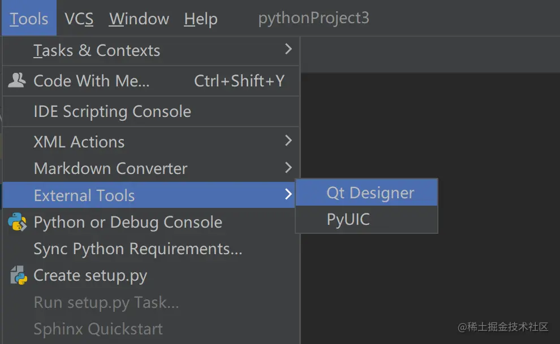560x344 pixels.
Task: Open the Window menu
Action: (x=139, y=19)
